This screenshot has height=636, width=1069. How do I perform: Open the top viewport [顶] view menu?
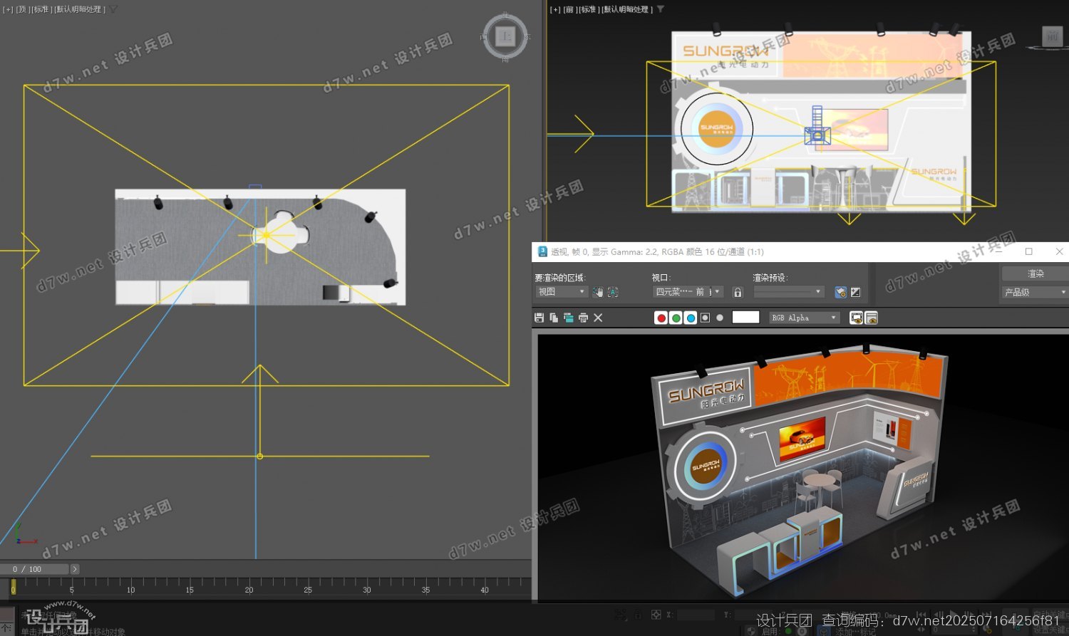(x=22, y=9)
